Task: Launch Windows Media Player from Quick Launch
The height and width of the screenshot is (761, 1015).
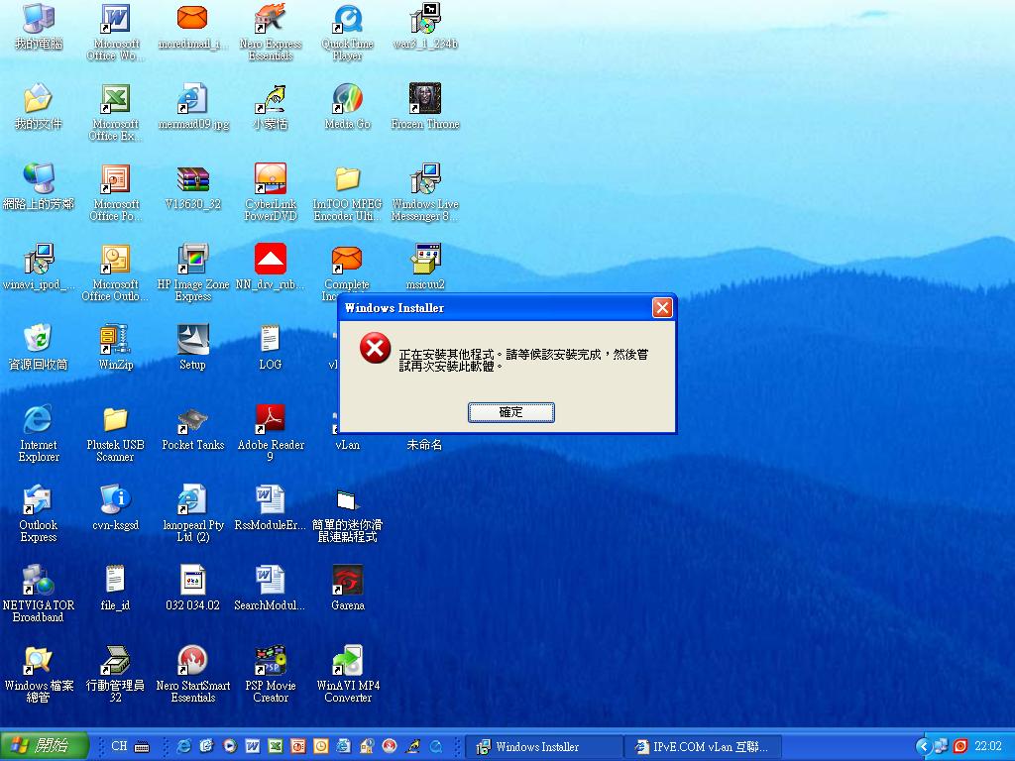Action: tap(230, 746)
